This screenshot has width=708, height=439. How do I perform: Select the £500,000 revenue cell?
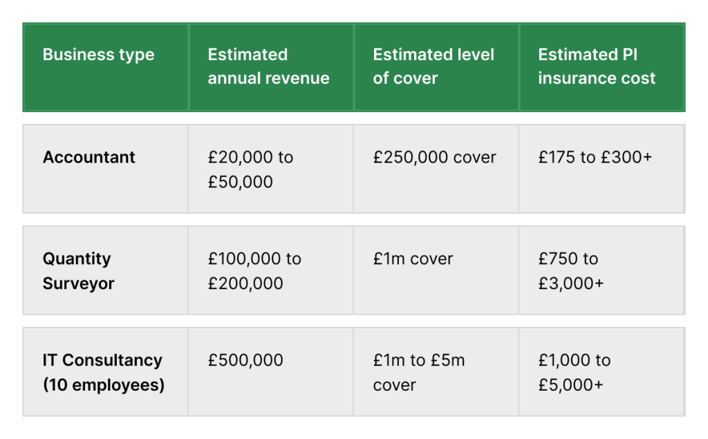245,361
